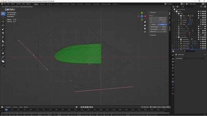The width and height of the screenshot is (207, 116).
Task: Pick the Scale tool in toolbar
Action: 3,29
